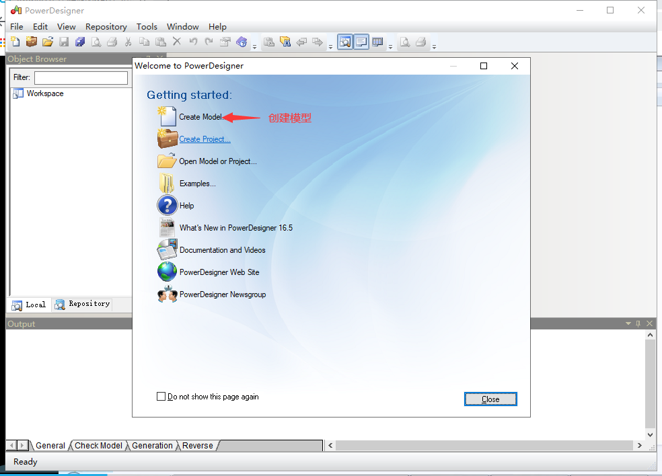The height and width of the screenshot is (476, 662).
Task: Click the Cut scissors icon
Action: [x=128, y=42]
